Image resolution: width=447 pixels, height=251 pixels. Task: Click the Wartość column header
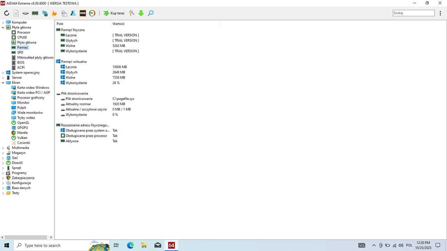165,24
